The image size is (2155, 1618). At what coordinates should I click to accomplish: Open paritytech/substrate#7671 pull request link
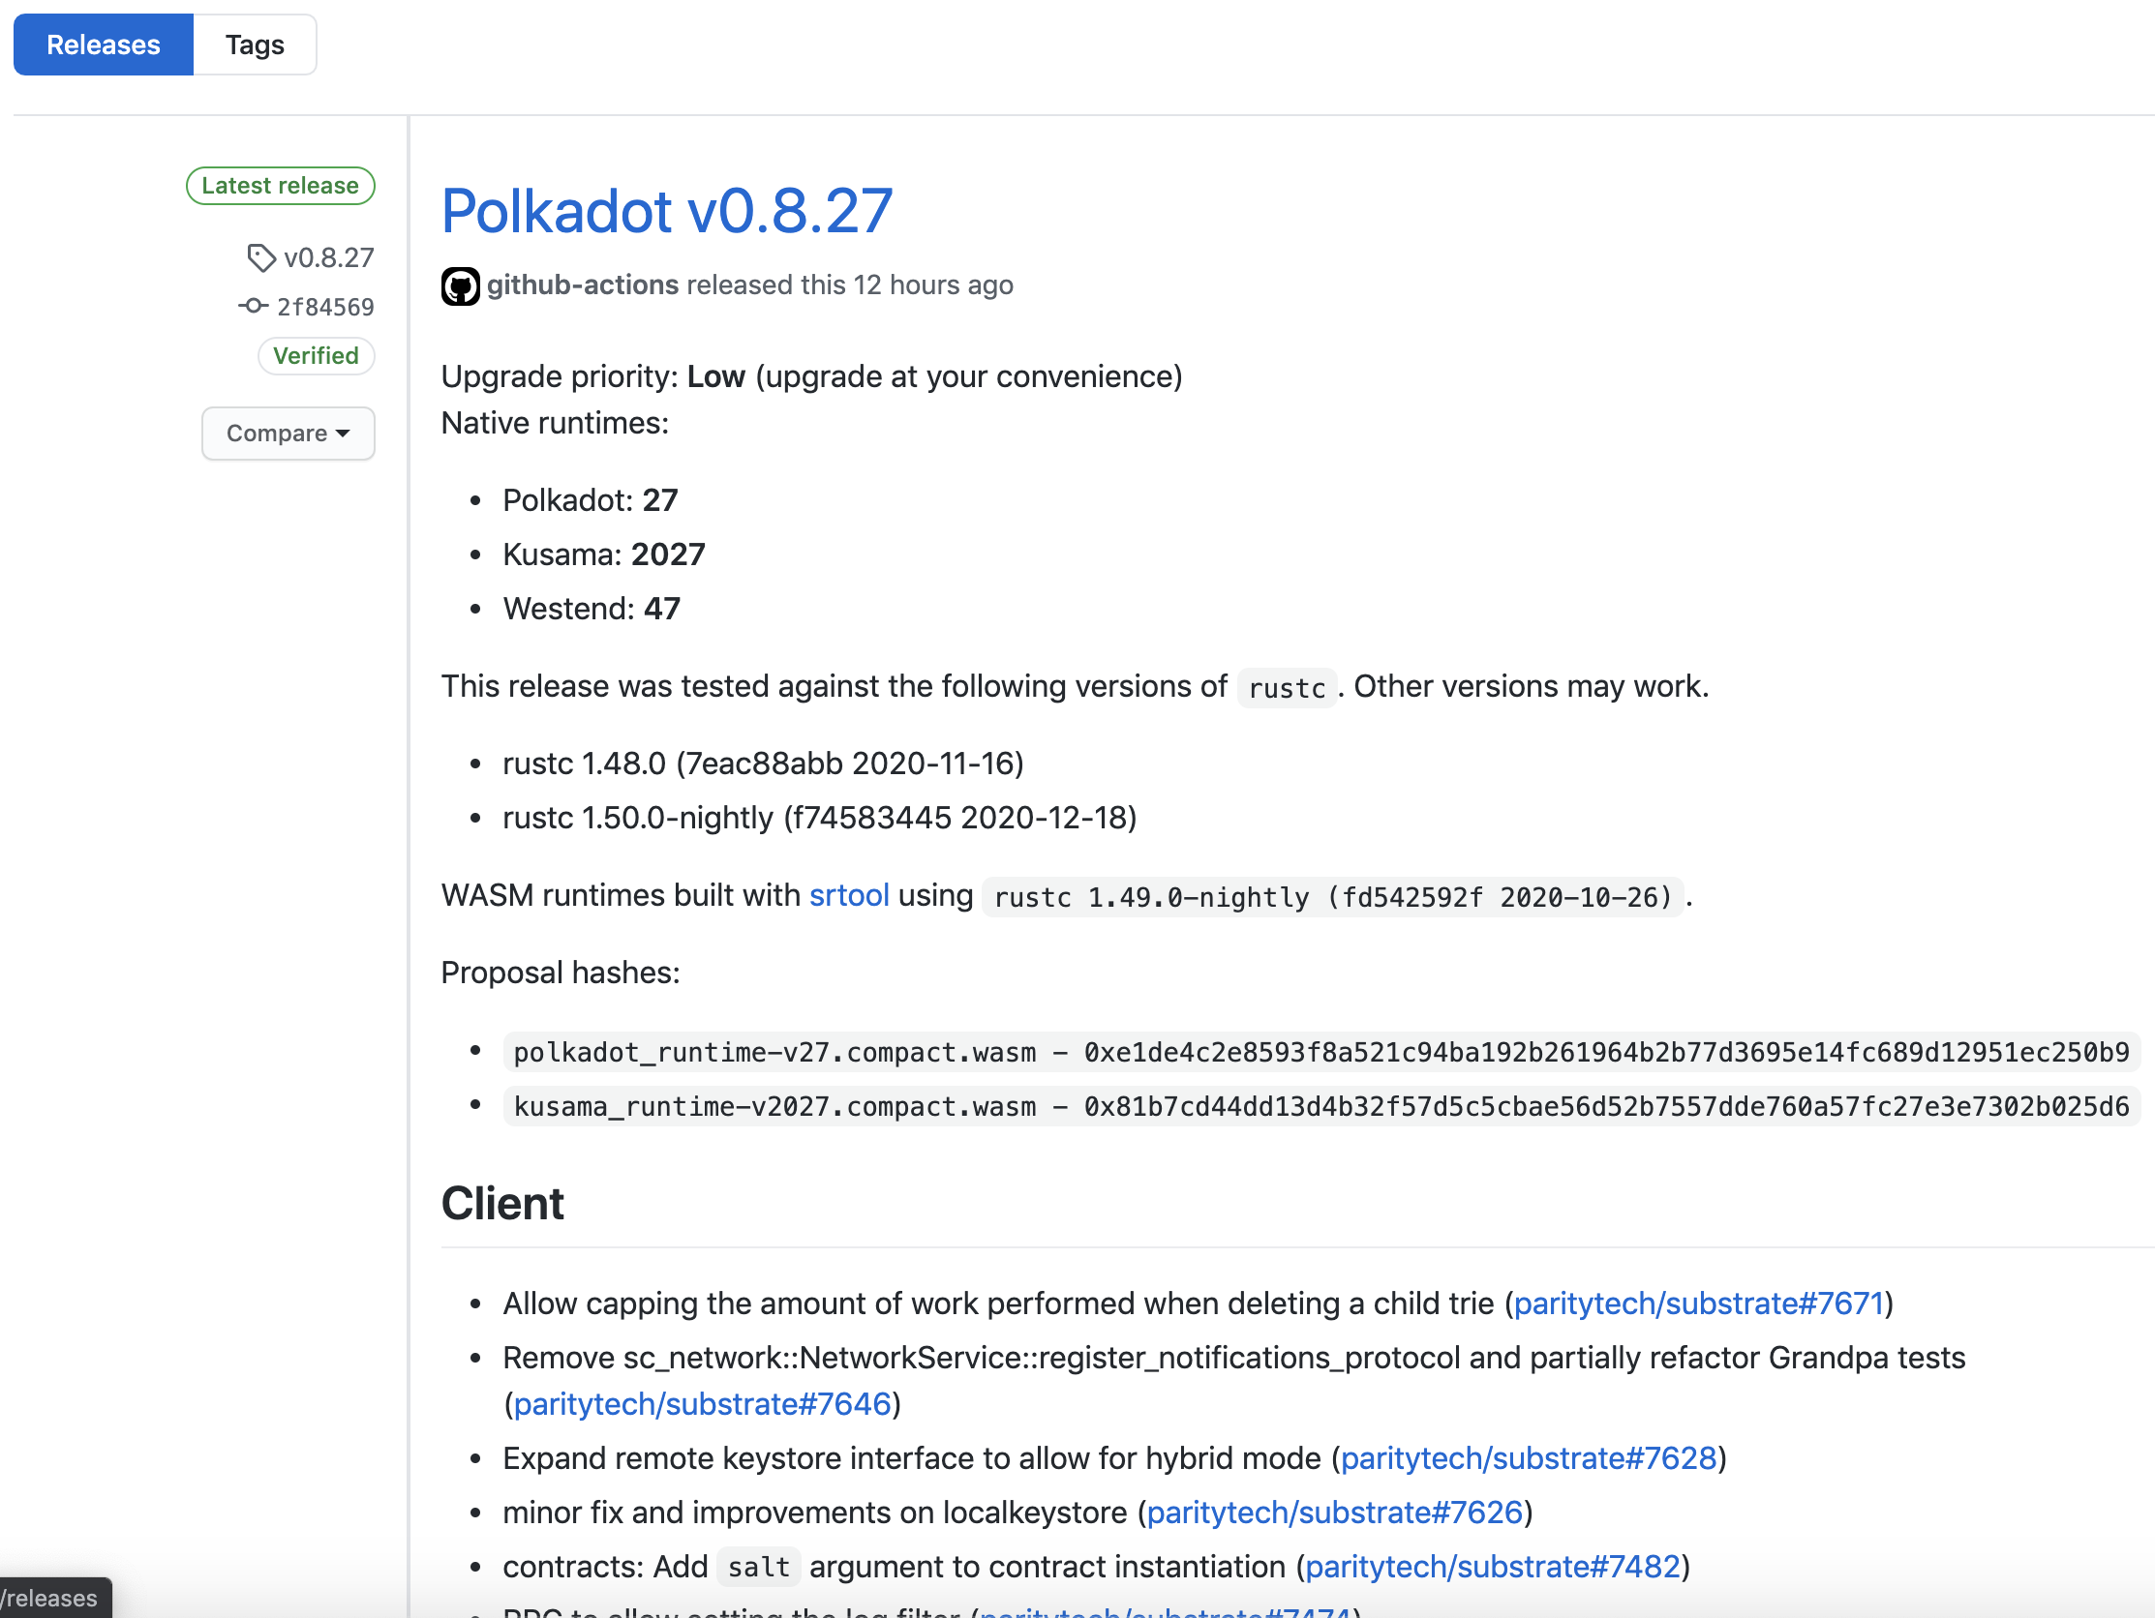click(1698, 1303)
